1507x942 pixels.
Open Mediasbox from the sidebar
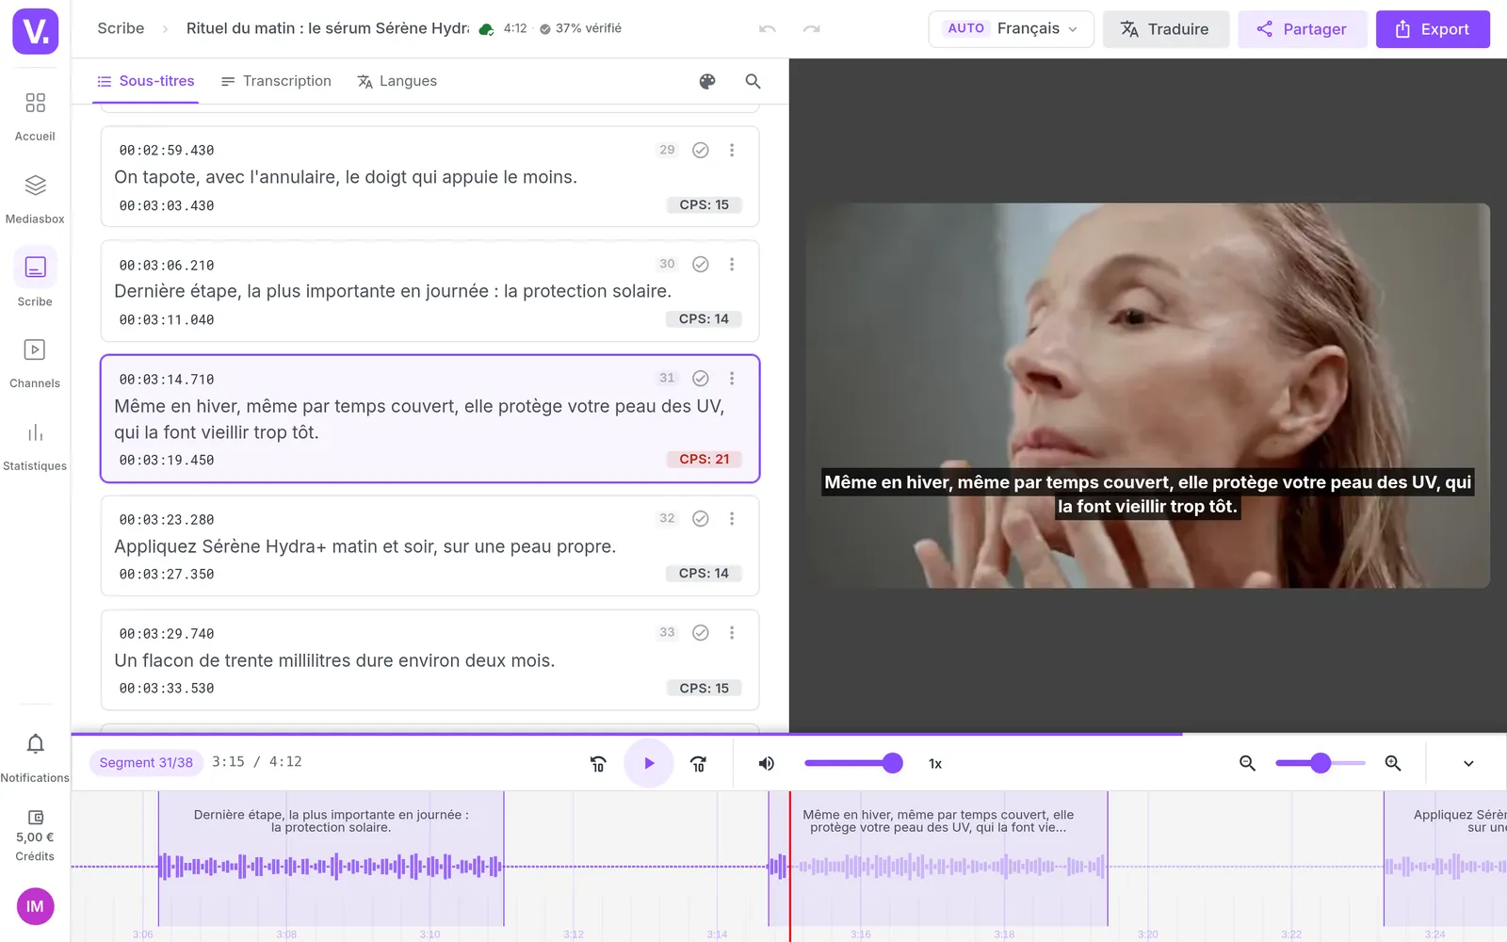(x=35, y=199)
